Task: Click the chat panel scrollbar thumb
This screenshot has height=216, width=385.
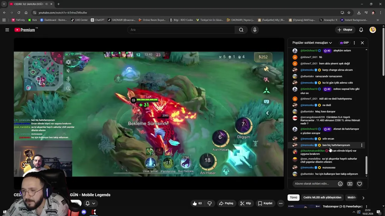Action: [x=366, y=165]
